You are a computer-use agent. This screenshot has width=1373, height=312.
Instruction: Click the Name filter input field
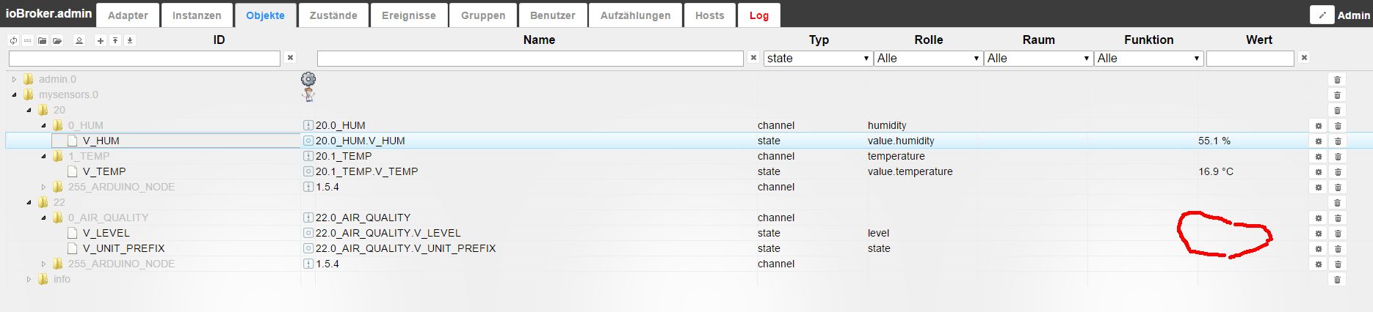(x=530, y=58)
